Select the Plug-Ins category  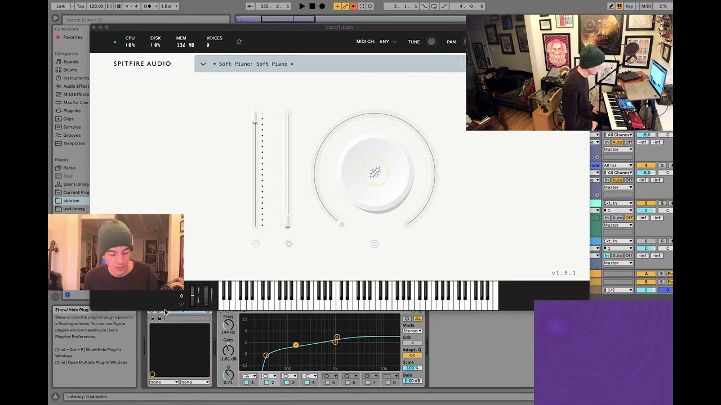[72, 111]
